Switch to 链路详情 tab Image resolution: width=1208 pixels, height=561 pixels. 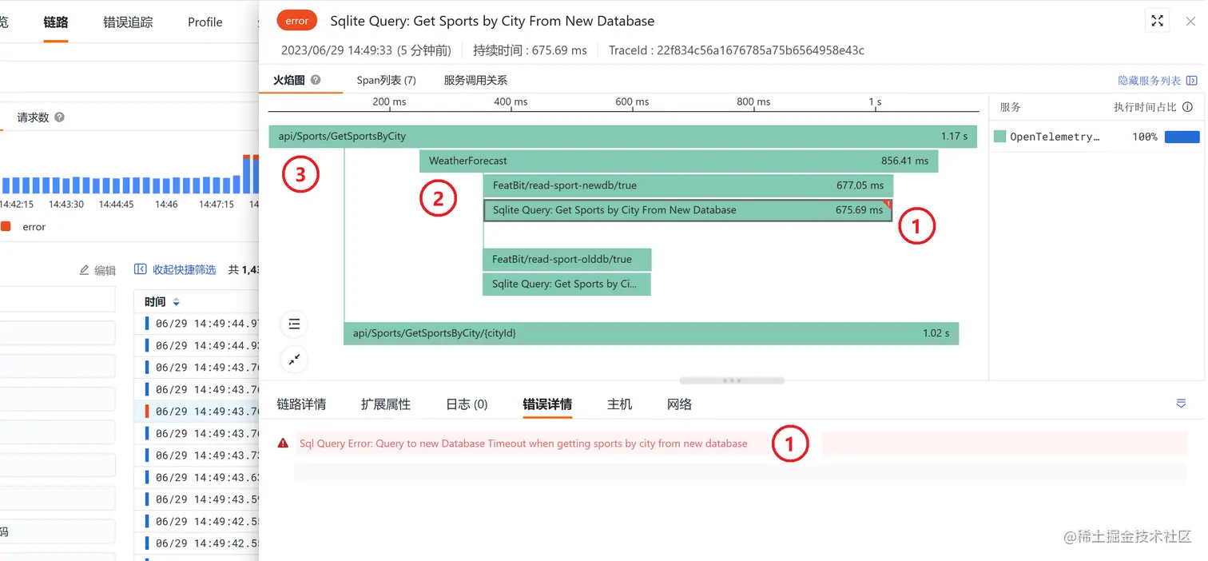301,404
